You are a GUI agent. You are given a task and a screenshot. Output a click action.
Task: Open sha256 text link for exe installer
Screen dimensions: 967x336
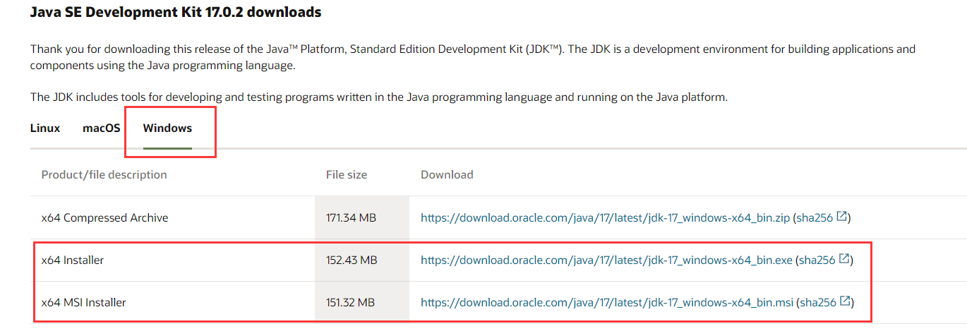817,260
